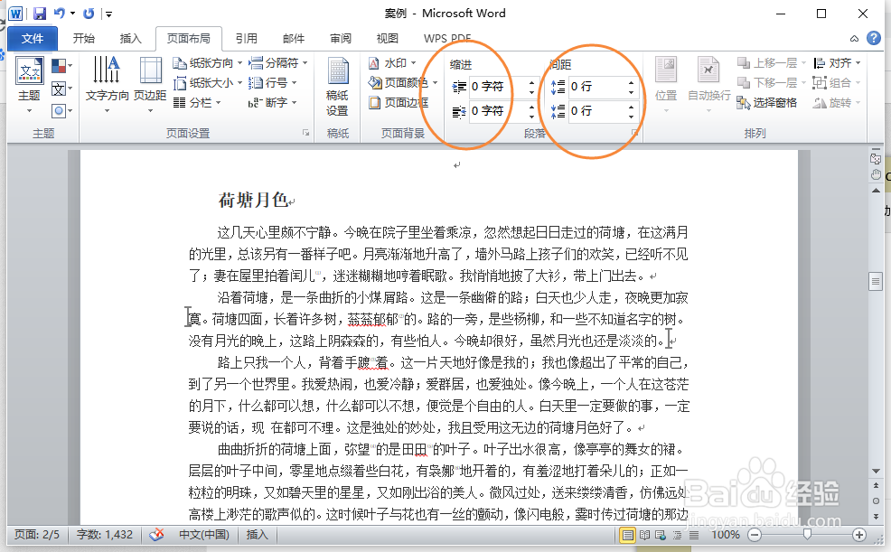This screenshot has height=552, width=891.
Task: Increase spacing before with up arrow
Action: pos(632,82)
